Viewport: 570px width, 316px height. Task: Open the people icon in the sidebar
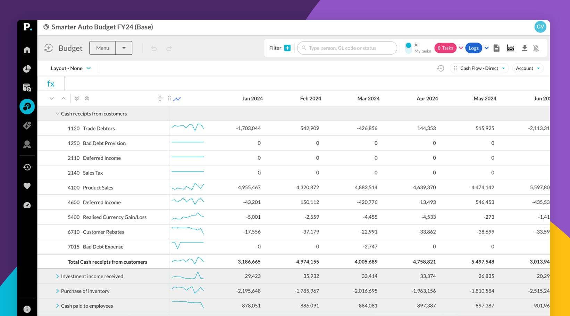pos(27,144)
